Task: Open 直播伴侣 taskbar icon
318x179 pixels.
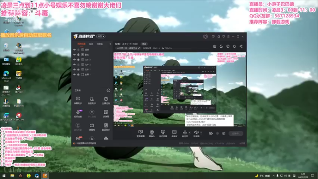Action: [x=45, y=175]
